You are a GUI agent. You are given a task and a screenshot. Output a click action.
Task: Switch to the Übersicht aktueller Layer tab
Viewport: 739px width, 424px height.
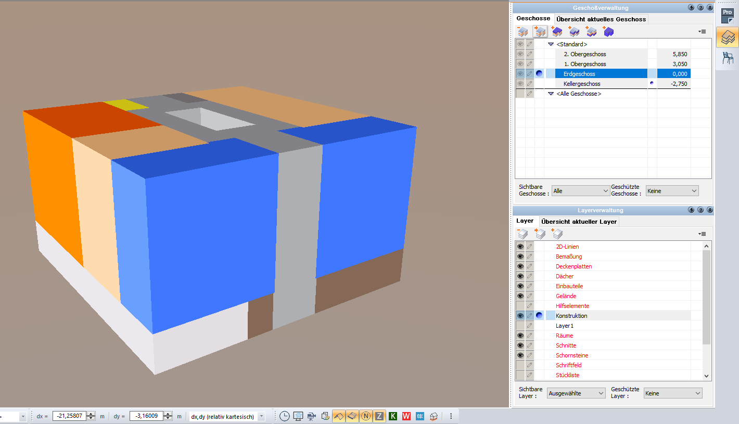tap(578, 221)
